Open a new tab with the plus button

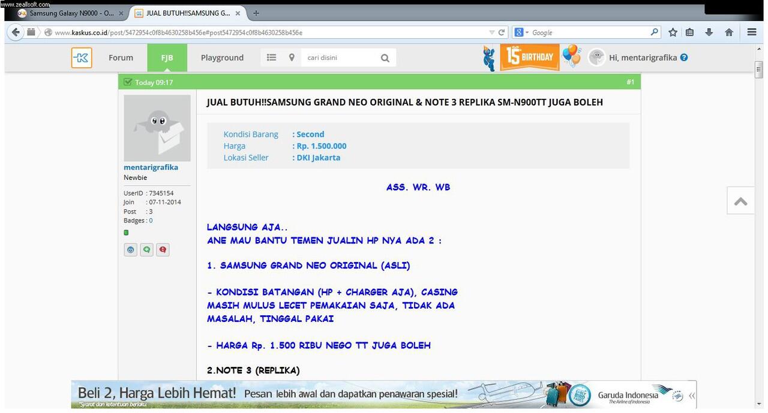(256, 13)
